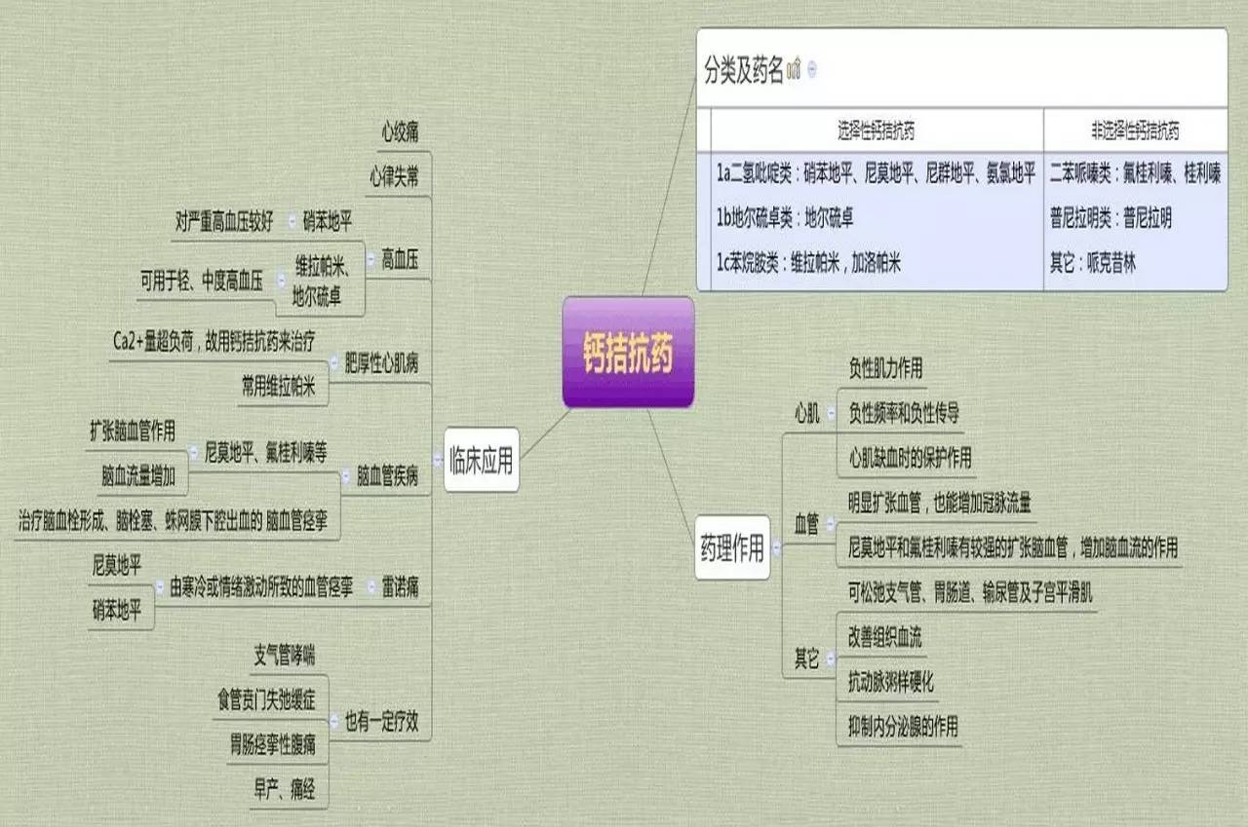Select the central 钙拮抗药 topic
This screenshot has height=827, width=1248.
pos(628,353)
